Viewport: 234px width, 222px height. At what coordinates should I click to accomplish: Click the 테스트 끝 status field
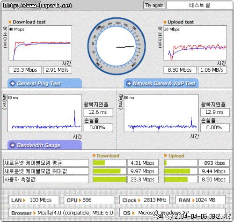click(199, 5)
